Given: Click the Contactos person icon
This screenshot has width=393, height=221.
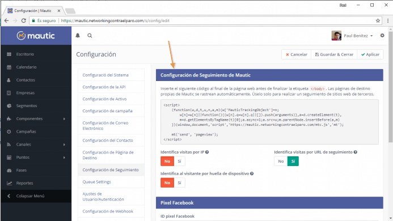Looking at the screenshot, I should click(9, 80).
